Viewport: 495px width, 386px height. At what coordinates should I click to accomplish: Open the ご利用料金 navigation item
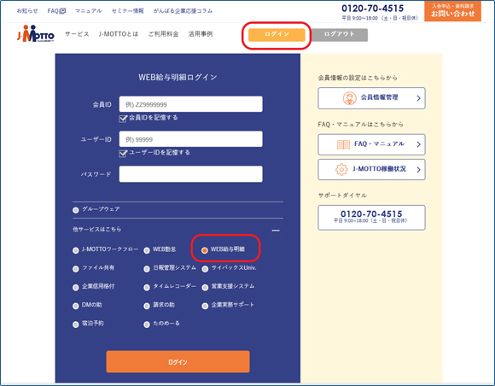tap(164, 34)
